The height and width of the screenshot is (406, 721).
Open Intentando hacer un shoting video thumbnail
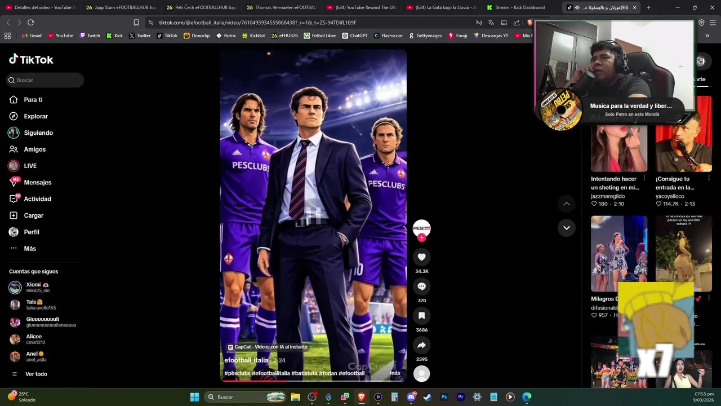(619, 148)
